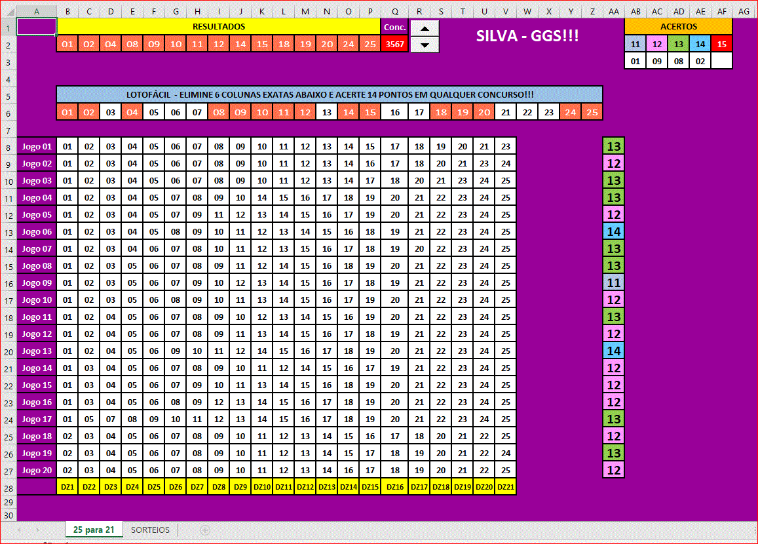The width and height of the screenshot is (758, 544).
Task: Select column header Q
Action: 395,11
